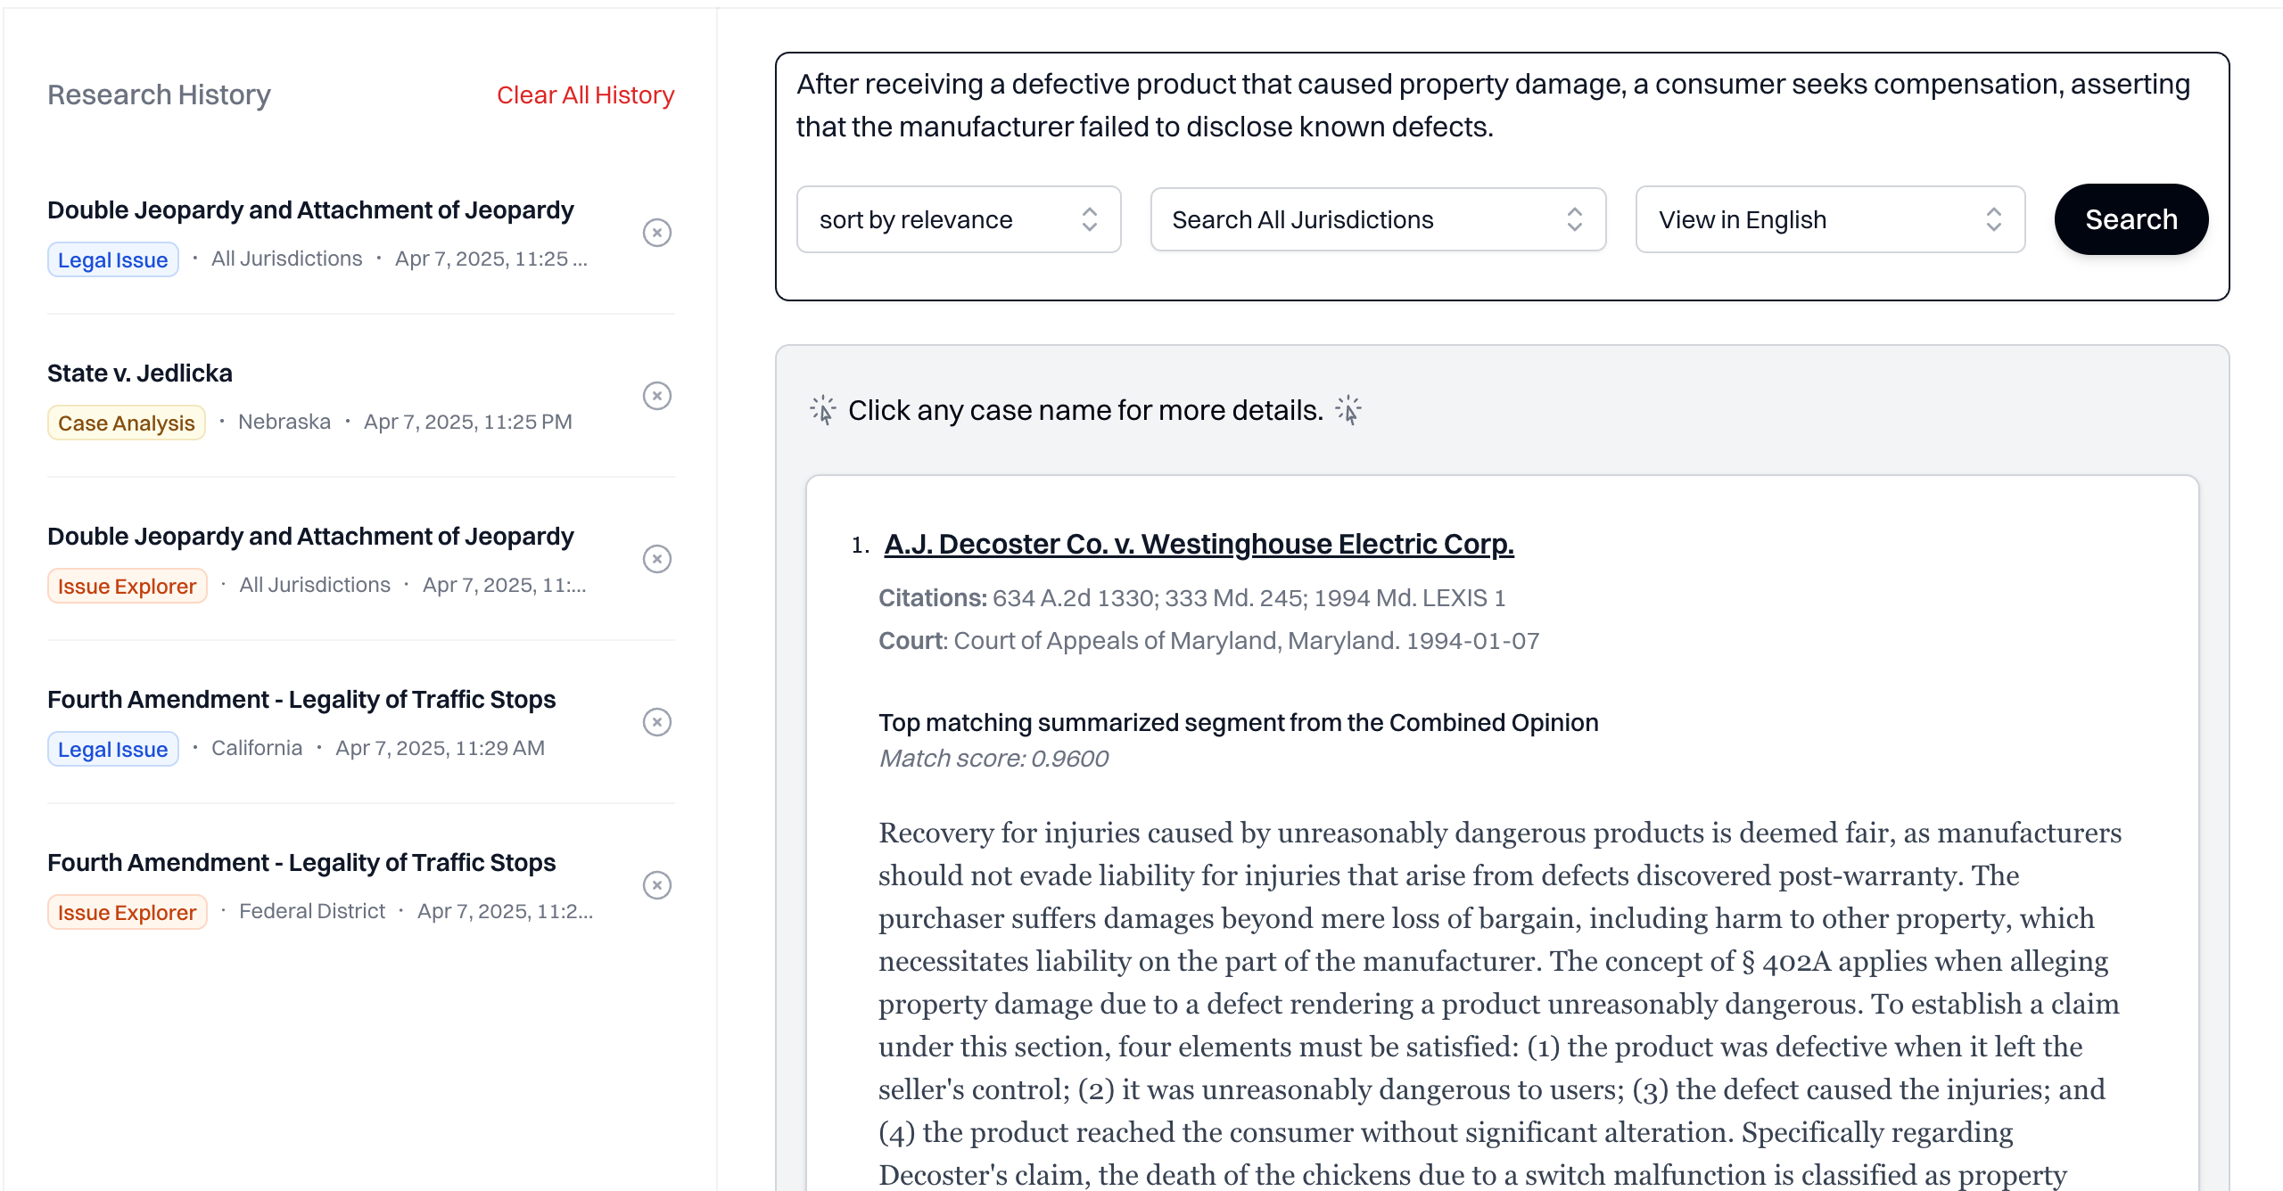Remove State v. Jedlicka history entry
The height and width of the screenshot is (1191, 2283).
(657, 396)
